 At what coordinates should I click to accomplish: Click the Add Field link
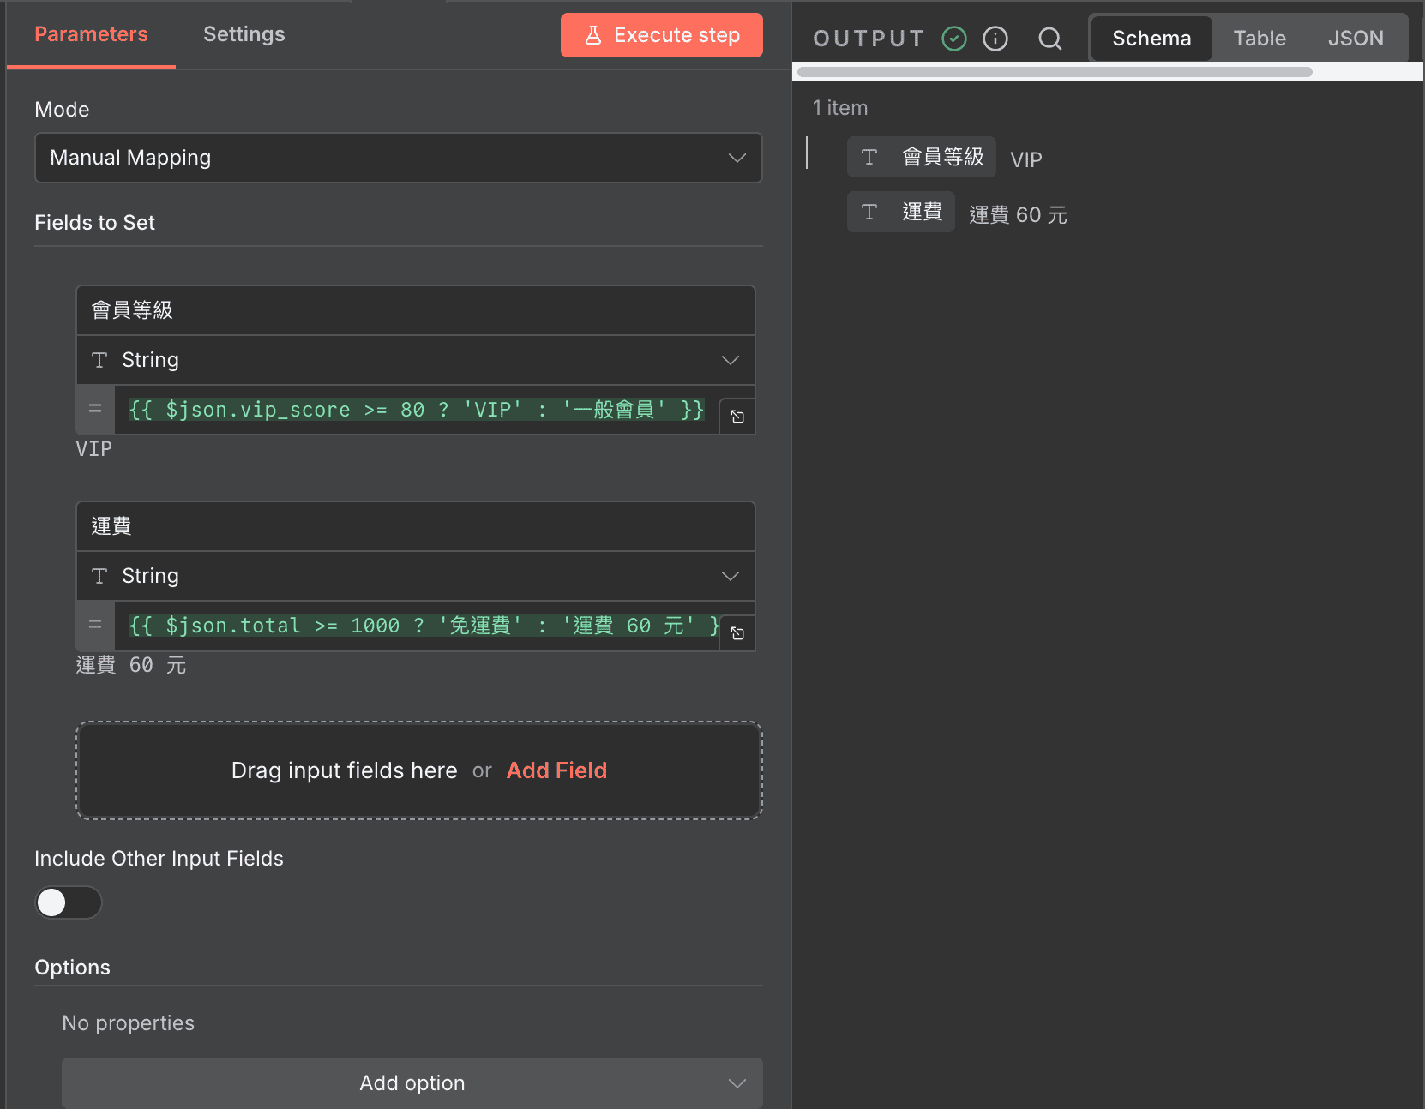coord(556,770)
